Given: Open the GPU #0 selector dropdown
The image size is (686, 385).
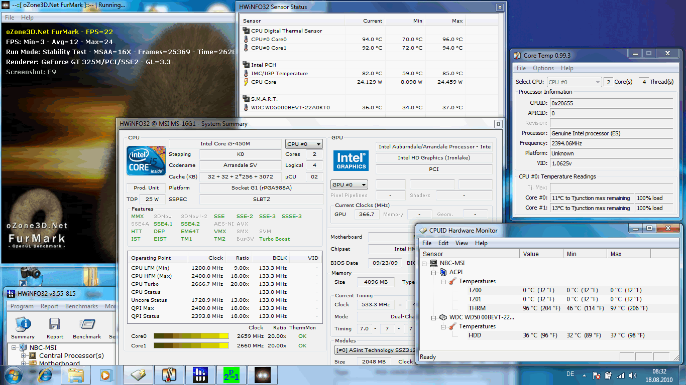Looking at the screenshot, I should click(x=349, y=184).
